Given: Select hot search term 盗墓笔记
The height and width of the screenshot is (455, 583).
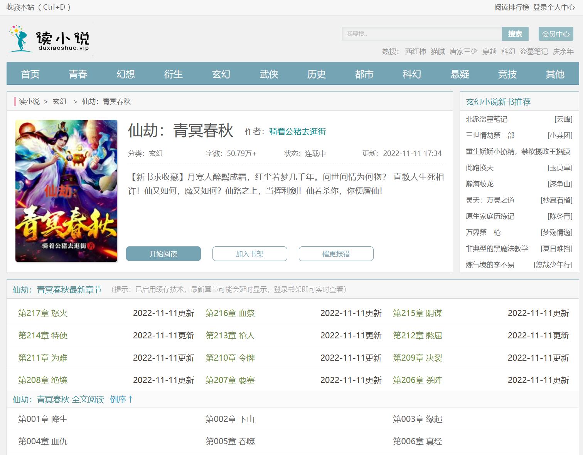Looking at the screenshot, I should [x=534, y=52].
